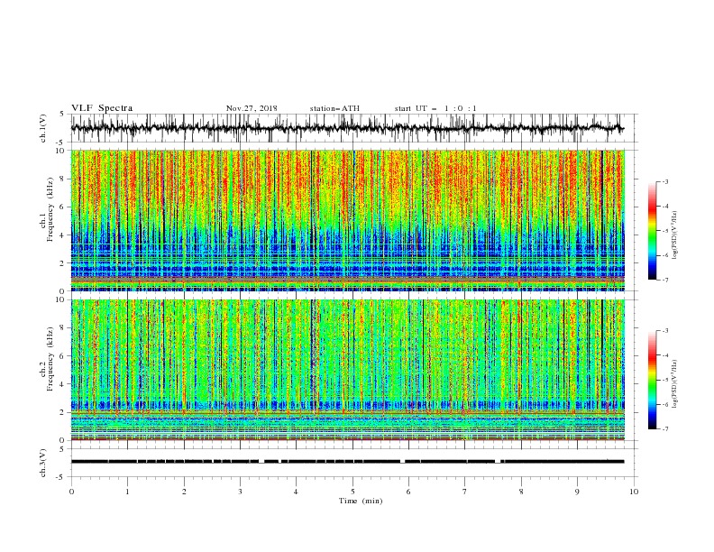This screenshot has height=552, width=714.
Task: Click the ch.2 spectrogram plot area
Action: pyautogui.click(x=347, y=370)
